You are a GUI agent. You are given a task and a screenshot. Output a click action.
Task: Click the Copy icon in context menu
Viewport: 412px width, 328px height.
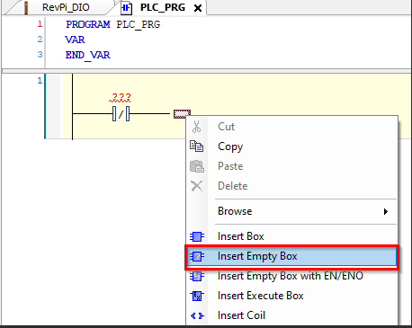[x=197, y=146]
